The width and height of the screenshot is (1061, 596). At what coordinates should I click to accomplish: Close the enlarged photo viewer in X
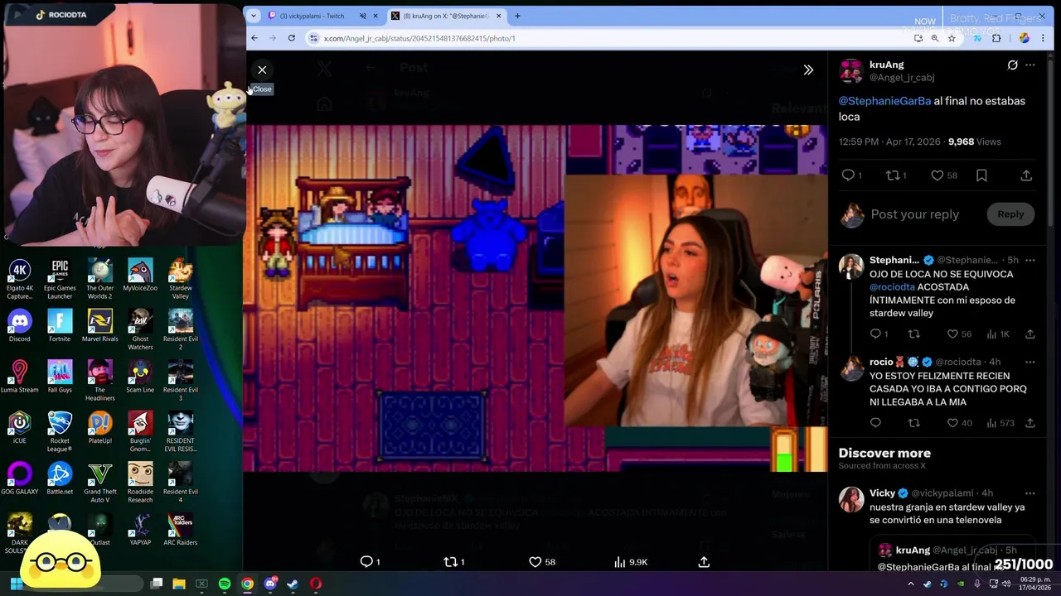pos(262,70)
